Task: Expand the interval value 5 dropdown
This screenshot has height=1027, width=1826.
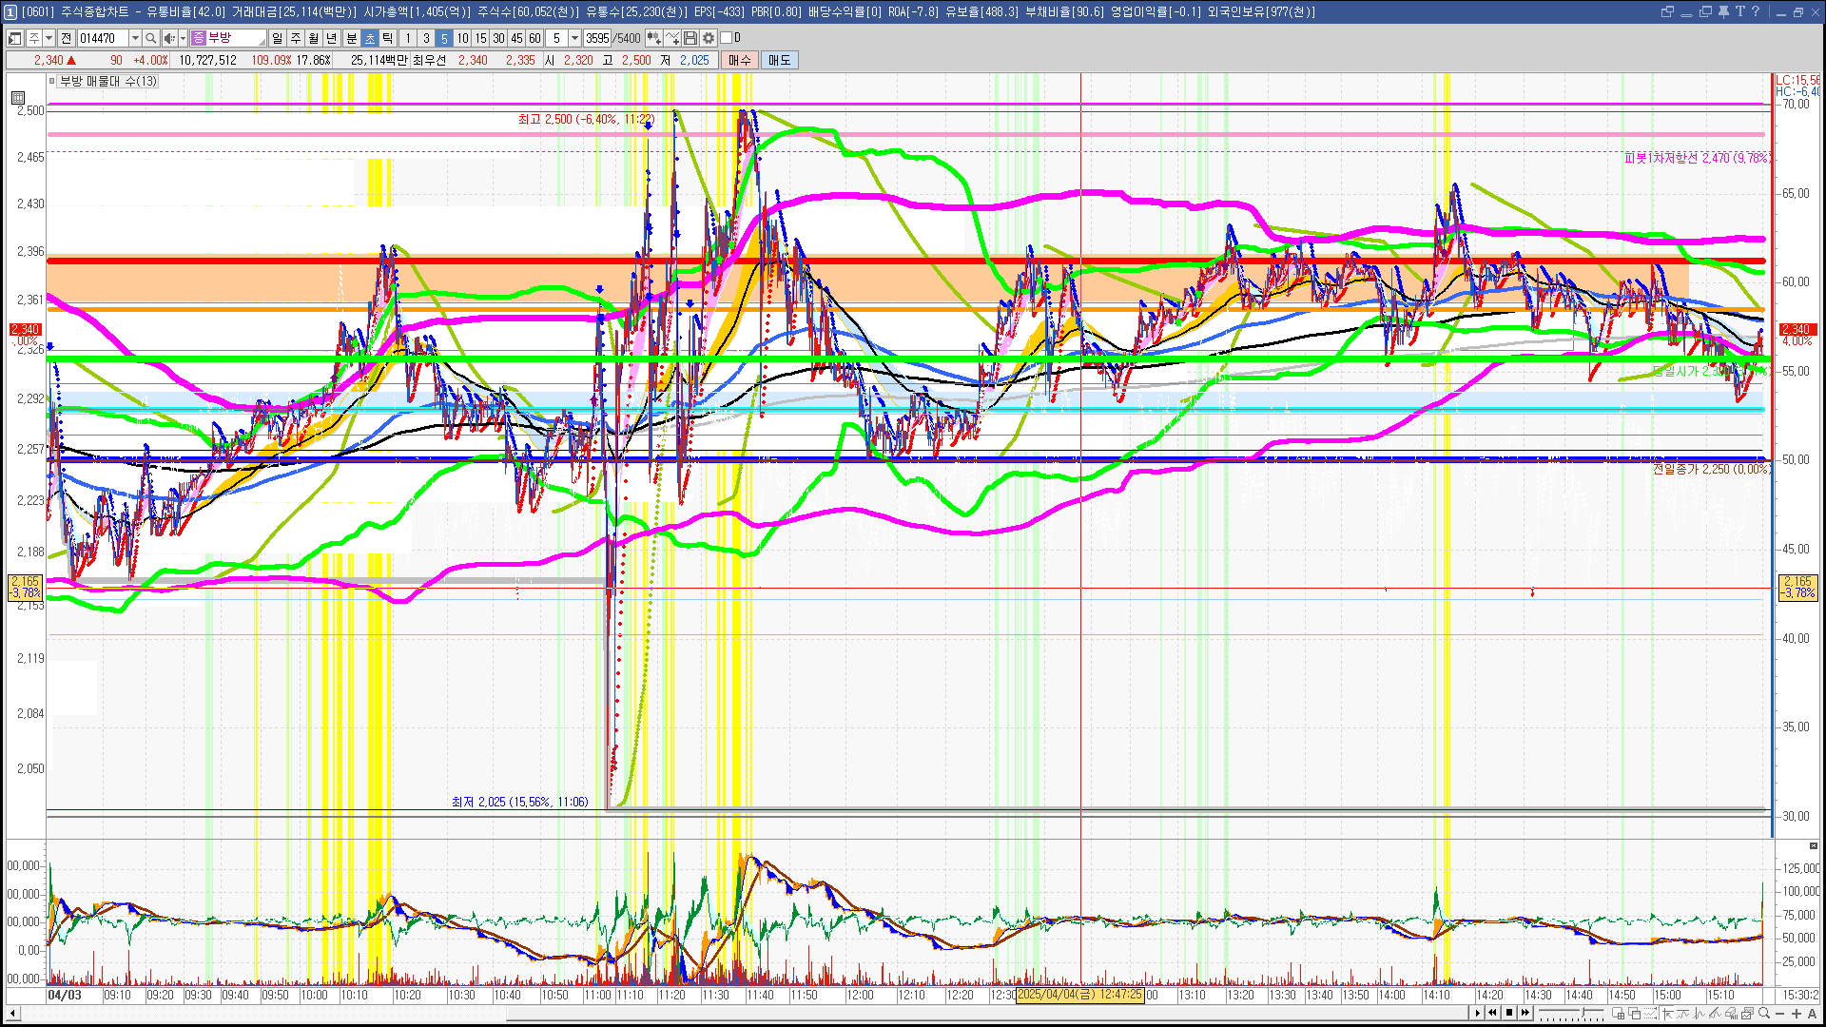Action: pos(574,38)
